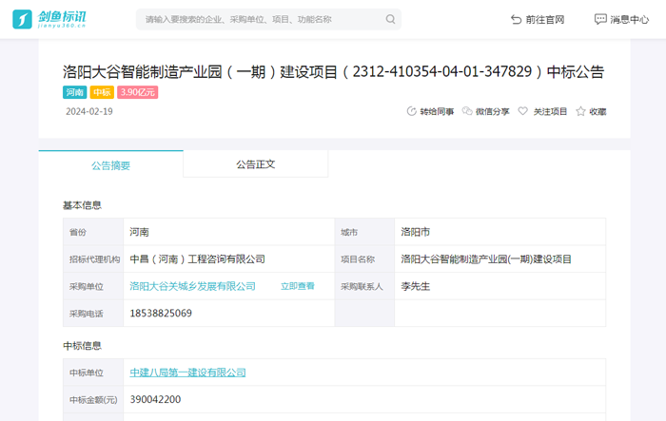Focus the top search input field
Image resolution: width=666 pixels, height=421 pixels.
[x=257, y=19]
